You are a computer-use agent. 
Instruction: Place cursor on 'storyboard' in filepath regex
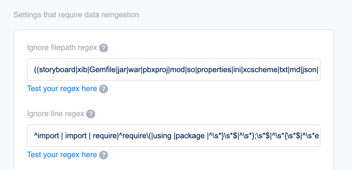57,70
